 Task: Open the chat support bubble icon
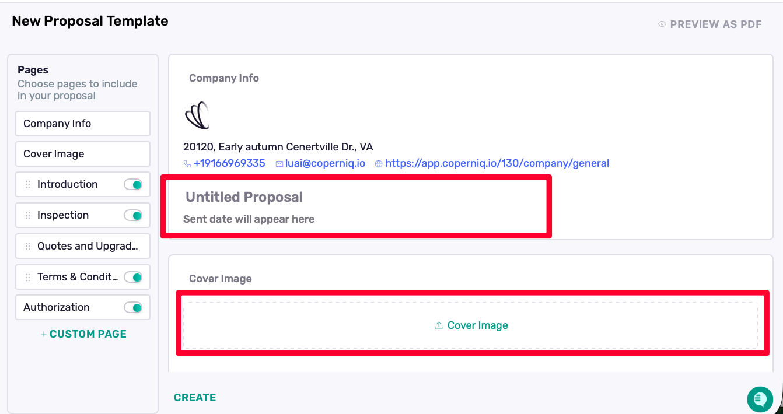[760, 399]
